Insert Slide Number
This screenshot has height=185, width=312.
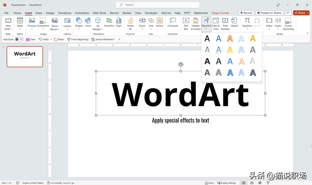coord(225,24)
